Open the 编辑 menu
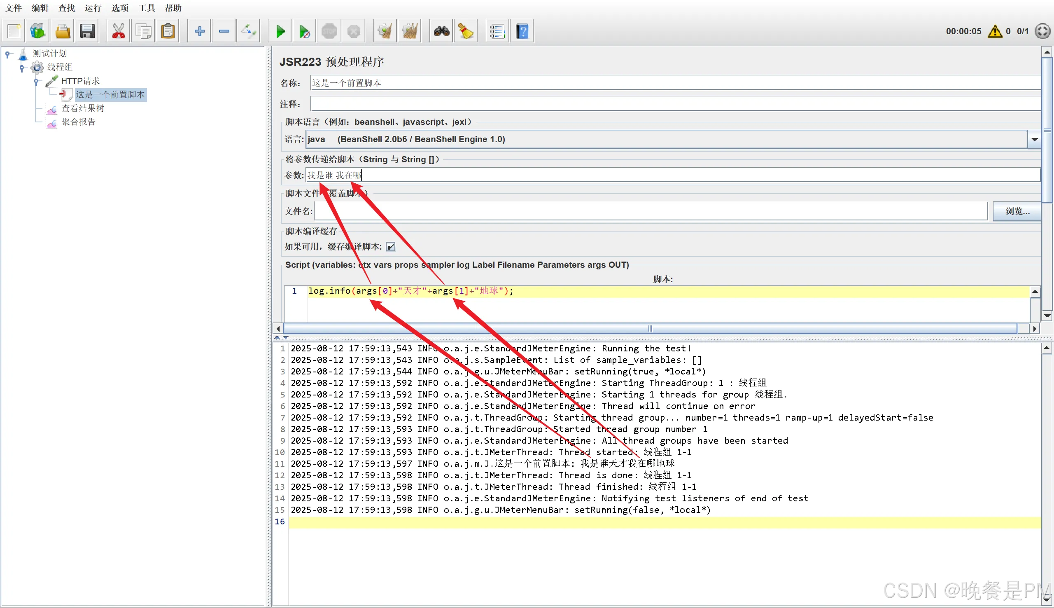The image size is (1054, 608). (40, 8)
